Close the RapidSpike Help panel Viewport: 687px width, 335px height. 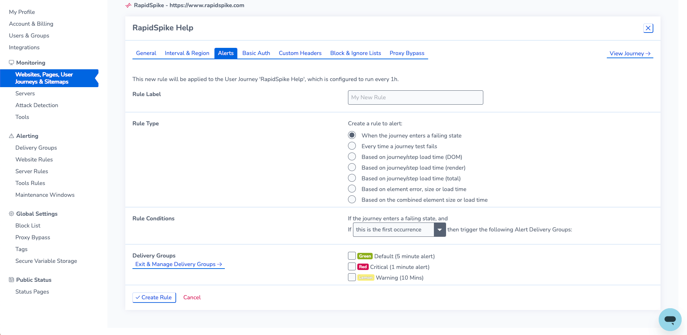tap(648, 28)
